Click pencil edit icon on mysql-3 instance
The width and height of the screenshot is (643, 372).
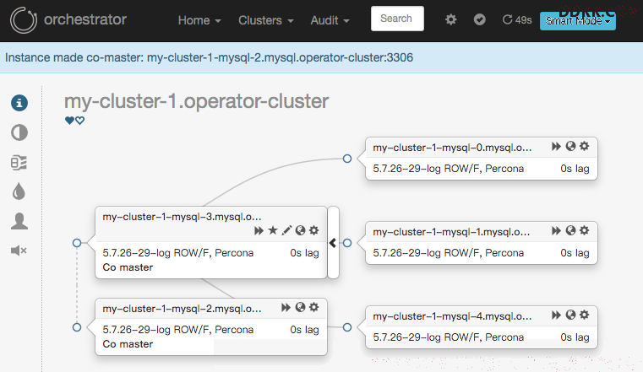pyautogui.click(x=286, y=230)
